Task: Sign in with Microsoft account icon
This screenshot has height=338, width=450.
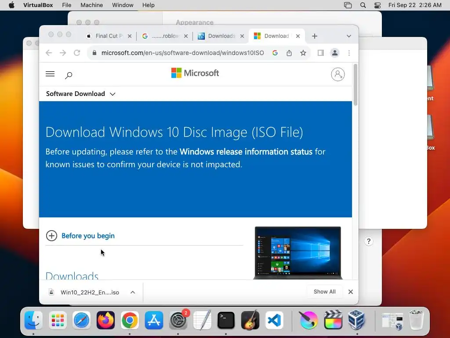Action: point(338,74)
